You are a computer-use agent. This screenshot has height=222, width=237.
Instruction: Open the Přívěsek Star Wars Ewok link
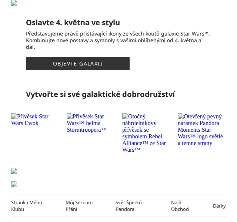pos(30,120)
